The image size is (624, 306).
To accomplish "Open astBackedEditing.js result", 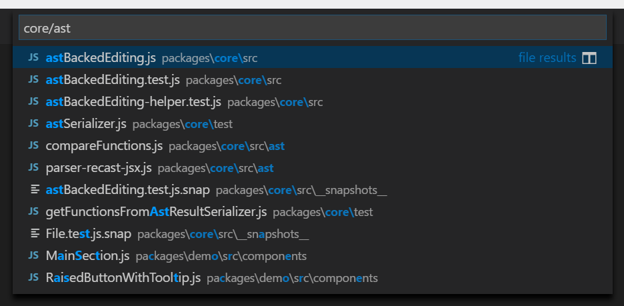I will [313, 58].
